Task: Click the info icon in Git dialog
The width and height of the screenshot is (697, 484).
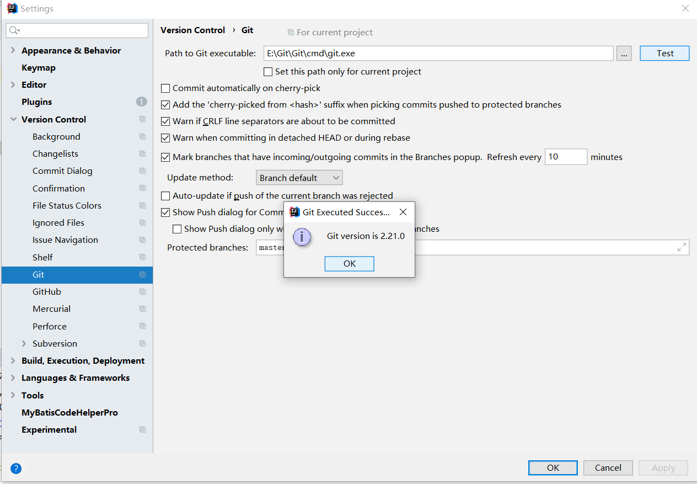Action: coord(302,237)
